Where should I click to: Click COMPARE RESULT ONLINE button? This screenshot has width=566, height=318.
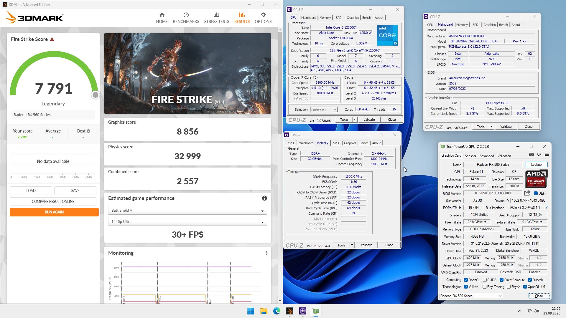pos(53,201)
